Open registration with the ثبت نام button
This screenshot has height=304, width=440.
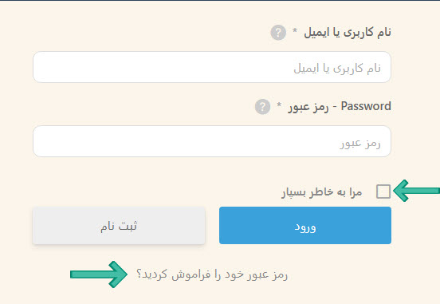pos(119,225)
